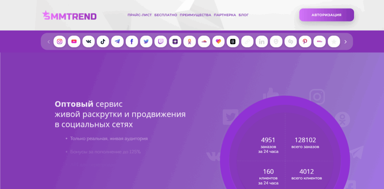This screenshot has width=384, height=189.
Task: Click the SoundCloud icon
Action: tap(204, 42)
